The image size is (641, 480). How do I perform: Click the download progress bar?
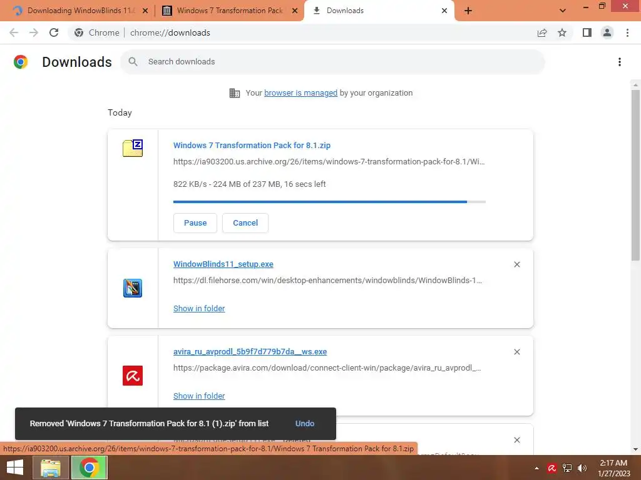[329, 202]
